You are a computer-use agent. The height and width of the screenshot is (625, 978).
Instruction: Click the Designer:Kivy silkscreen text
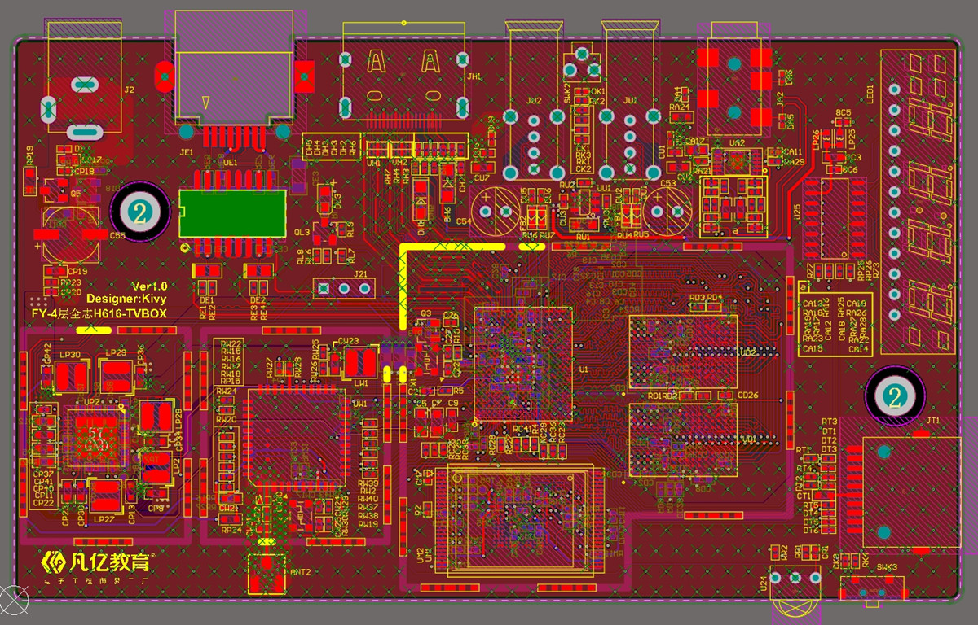pyautogui.click(x=127, y=299)
